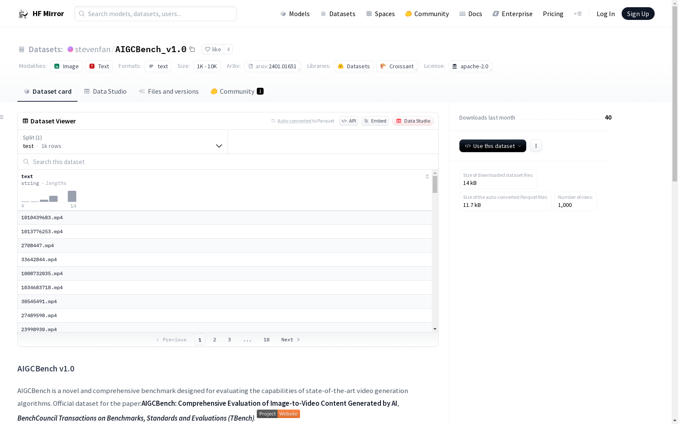The image size is (678, 424).
Task: Follow the Auto-converted link
Action: pos(295,121)
